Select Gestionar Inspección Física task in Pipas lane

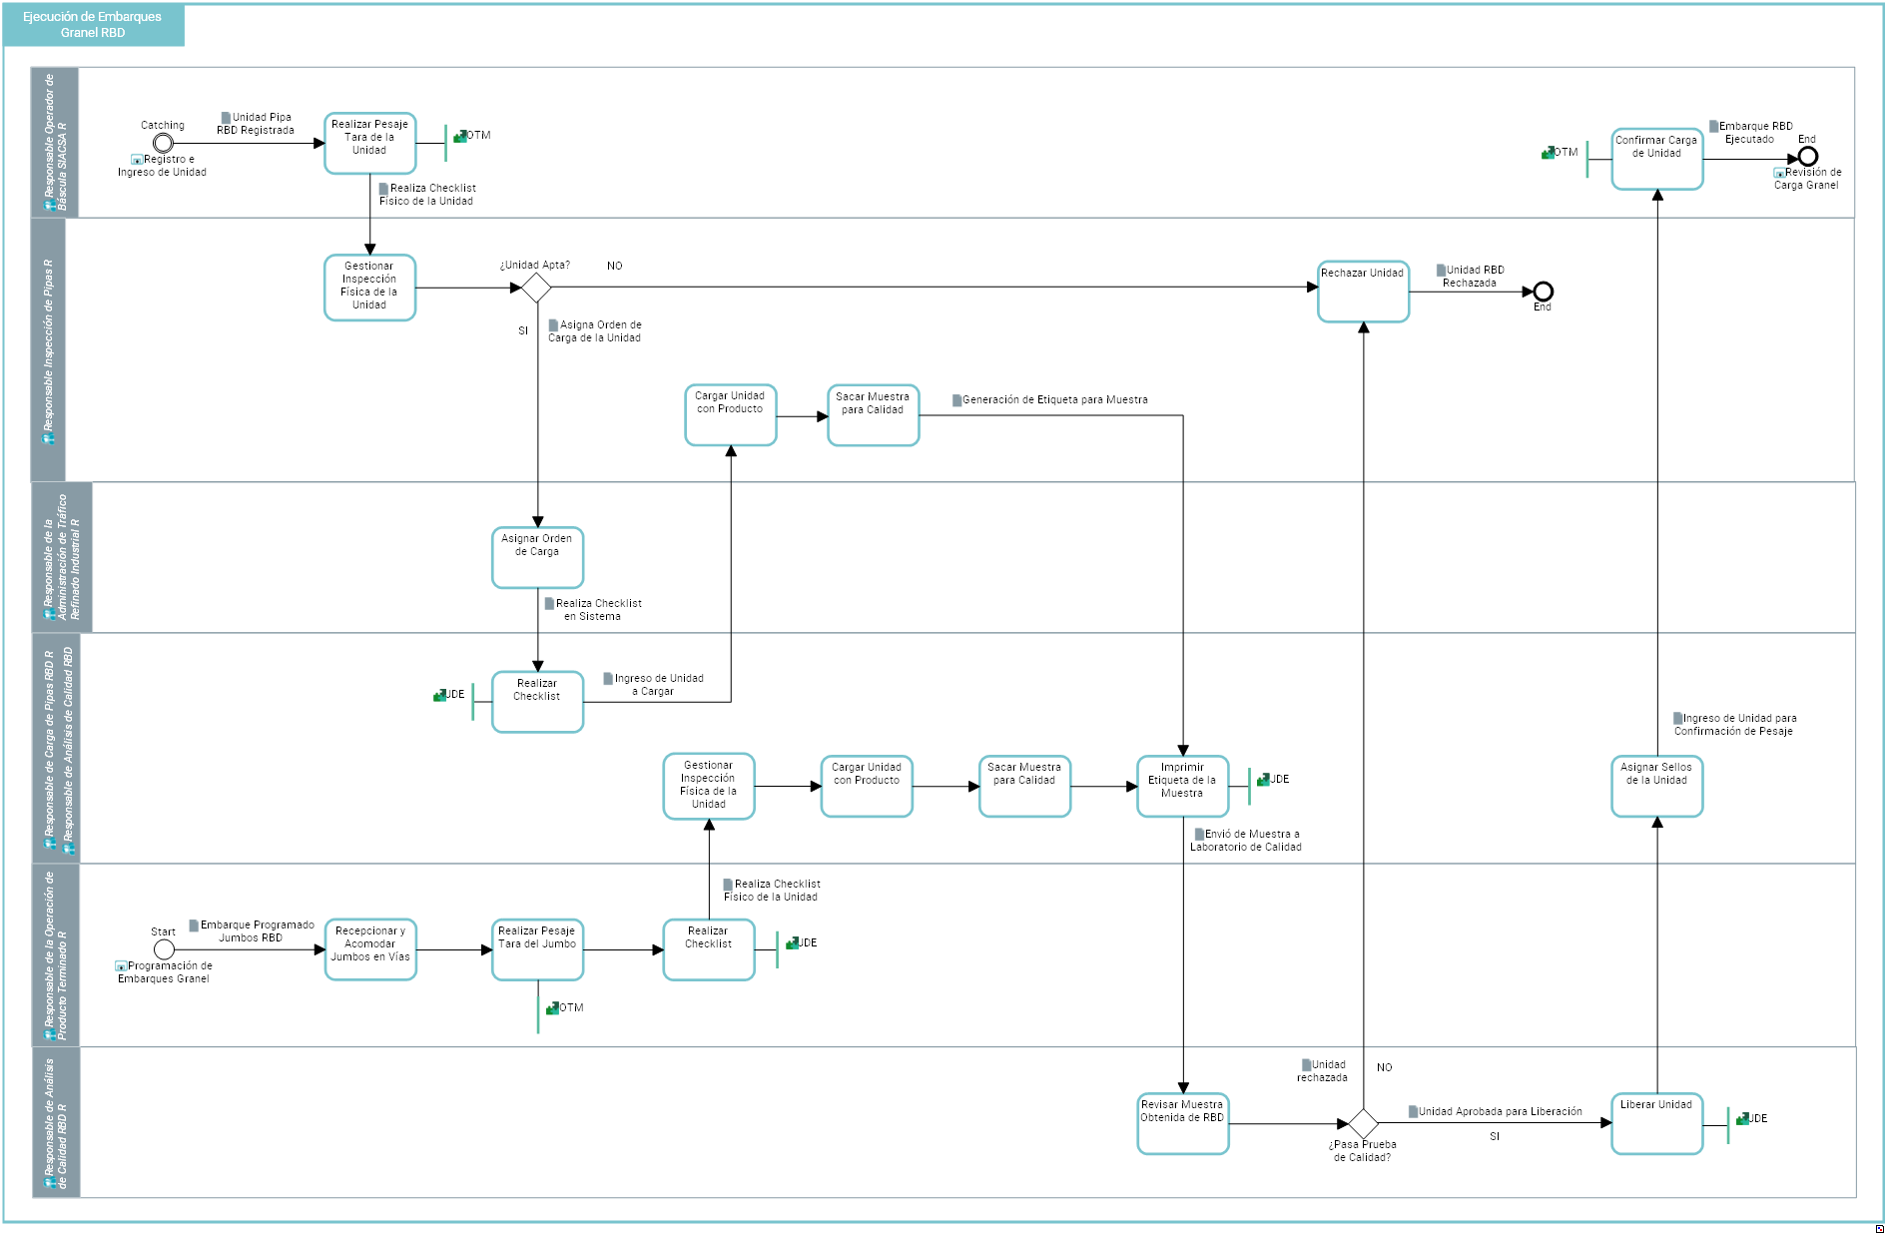click(370, 288)
